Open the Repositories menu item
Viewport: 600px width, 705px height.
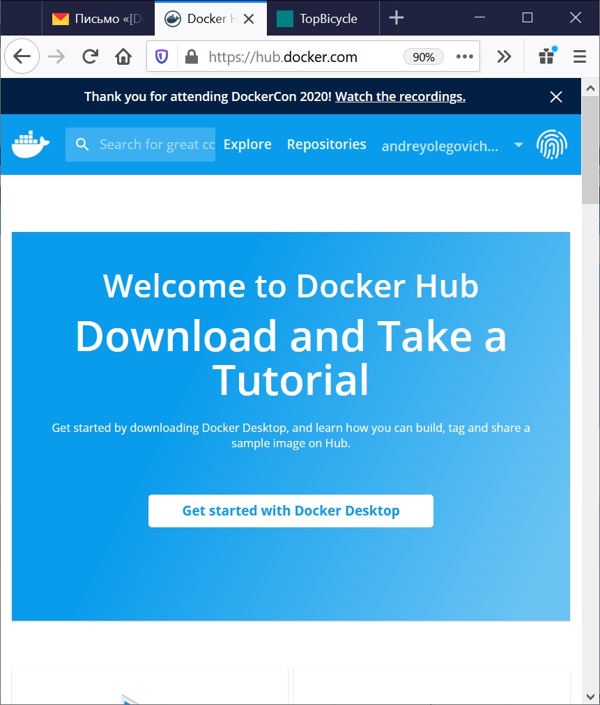tap(327, 144)
